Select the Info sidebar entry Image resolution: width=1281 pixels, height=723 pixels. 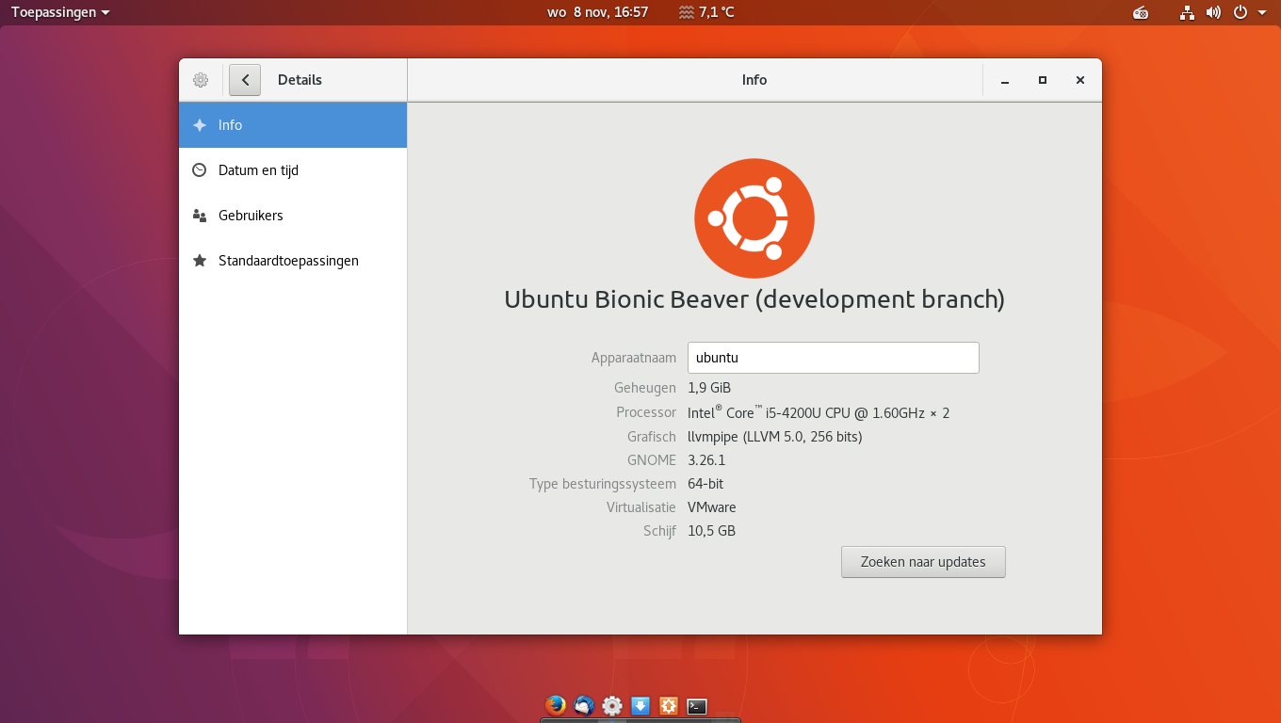point(293,125)
